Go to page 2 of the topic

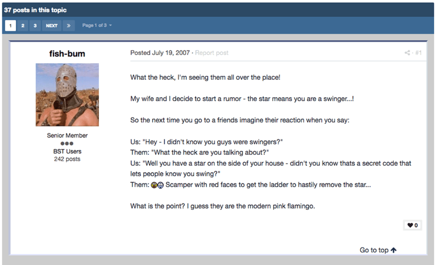23,25
